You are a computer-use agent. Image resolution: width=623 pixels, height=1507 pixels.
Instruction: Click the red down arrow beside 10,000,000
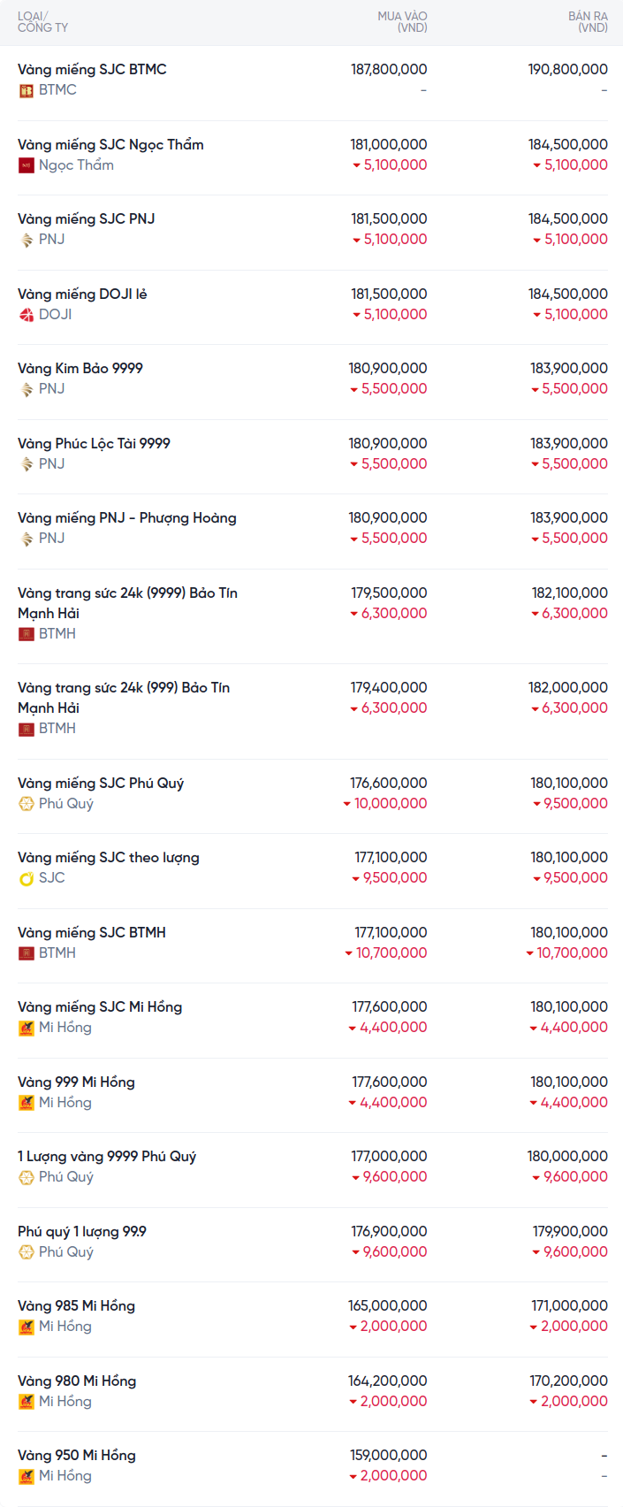click(347, 804)
